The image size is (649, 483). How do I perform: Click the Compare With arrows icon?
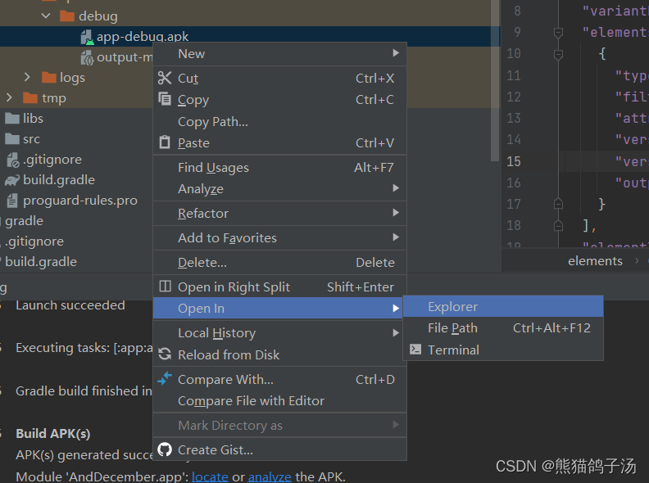[165, 378]
